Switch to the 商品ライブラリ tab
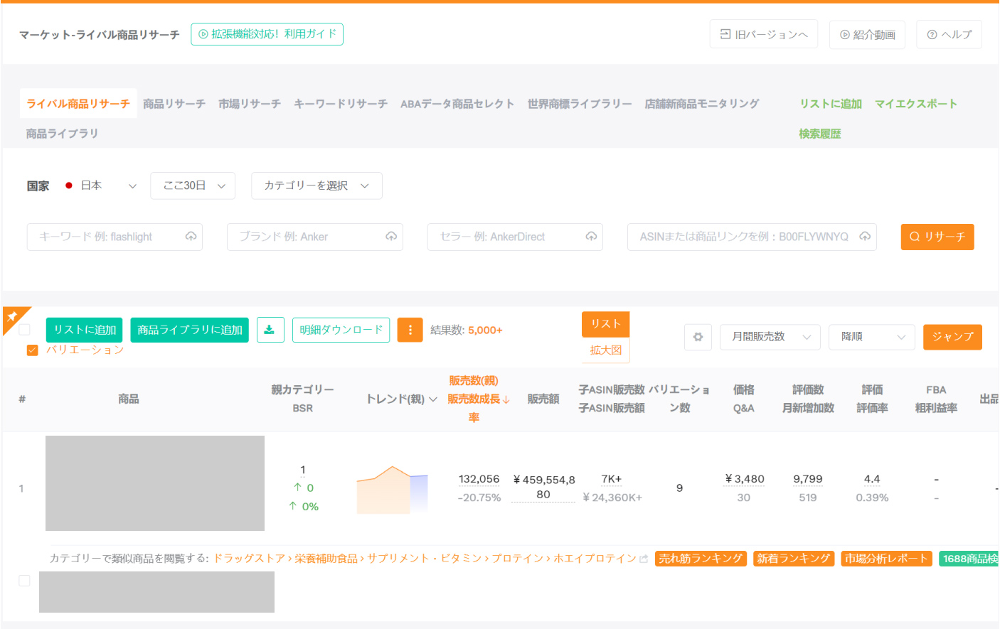Viewport: 1000px width, 629px height. (63, 133)
